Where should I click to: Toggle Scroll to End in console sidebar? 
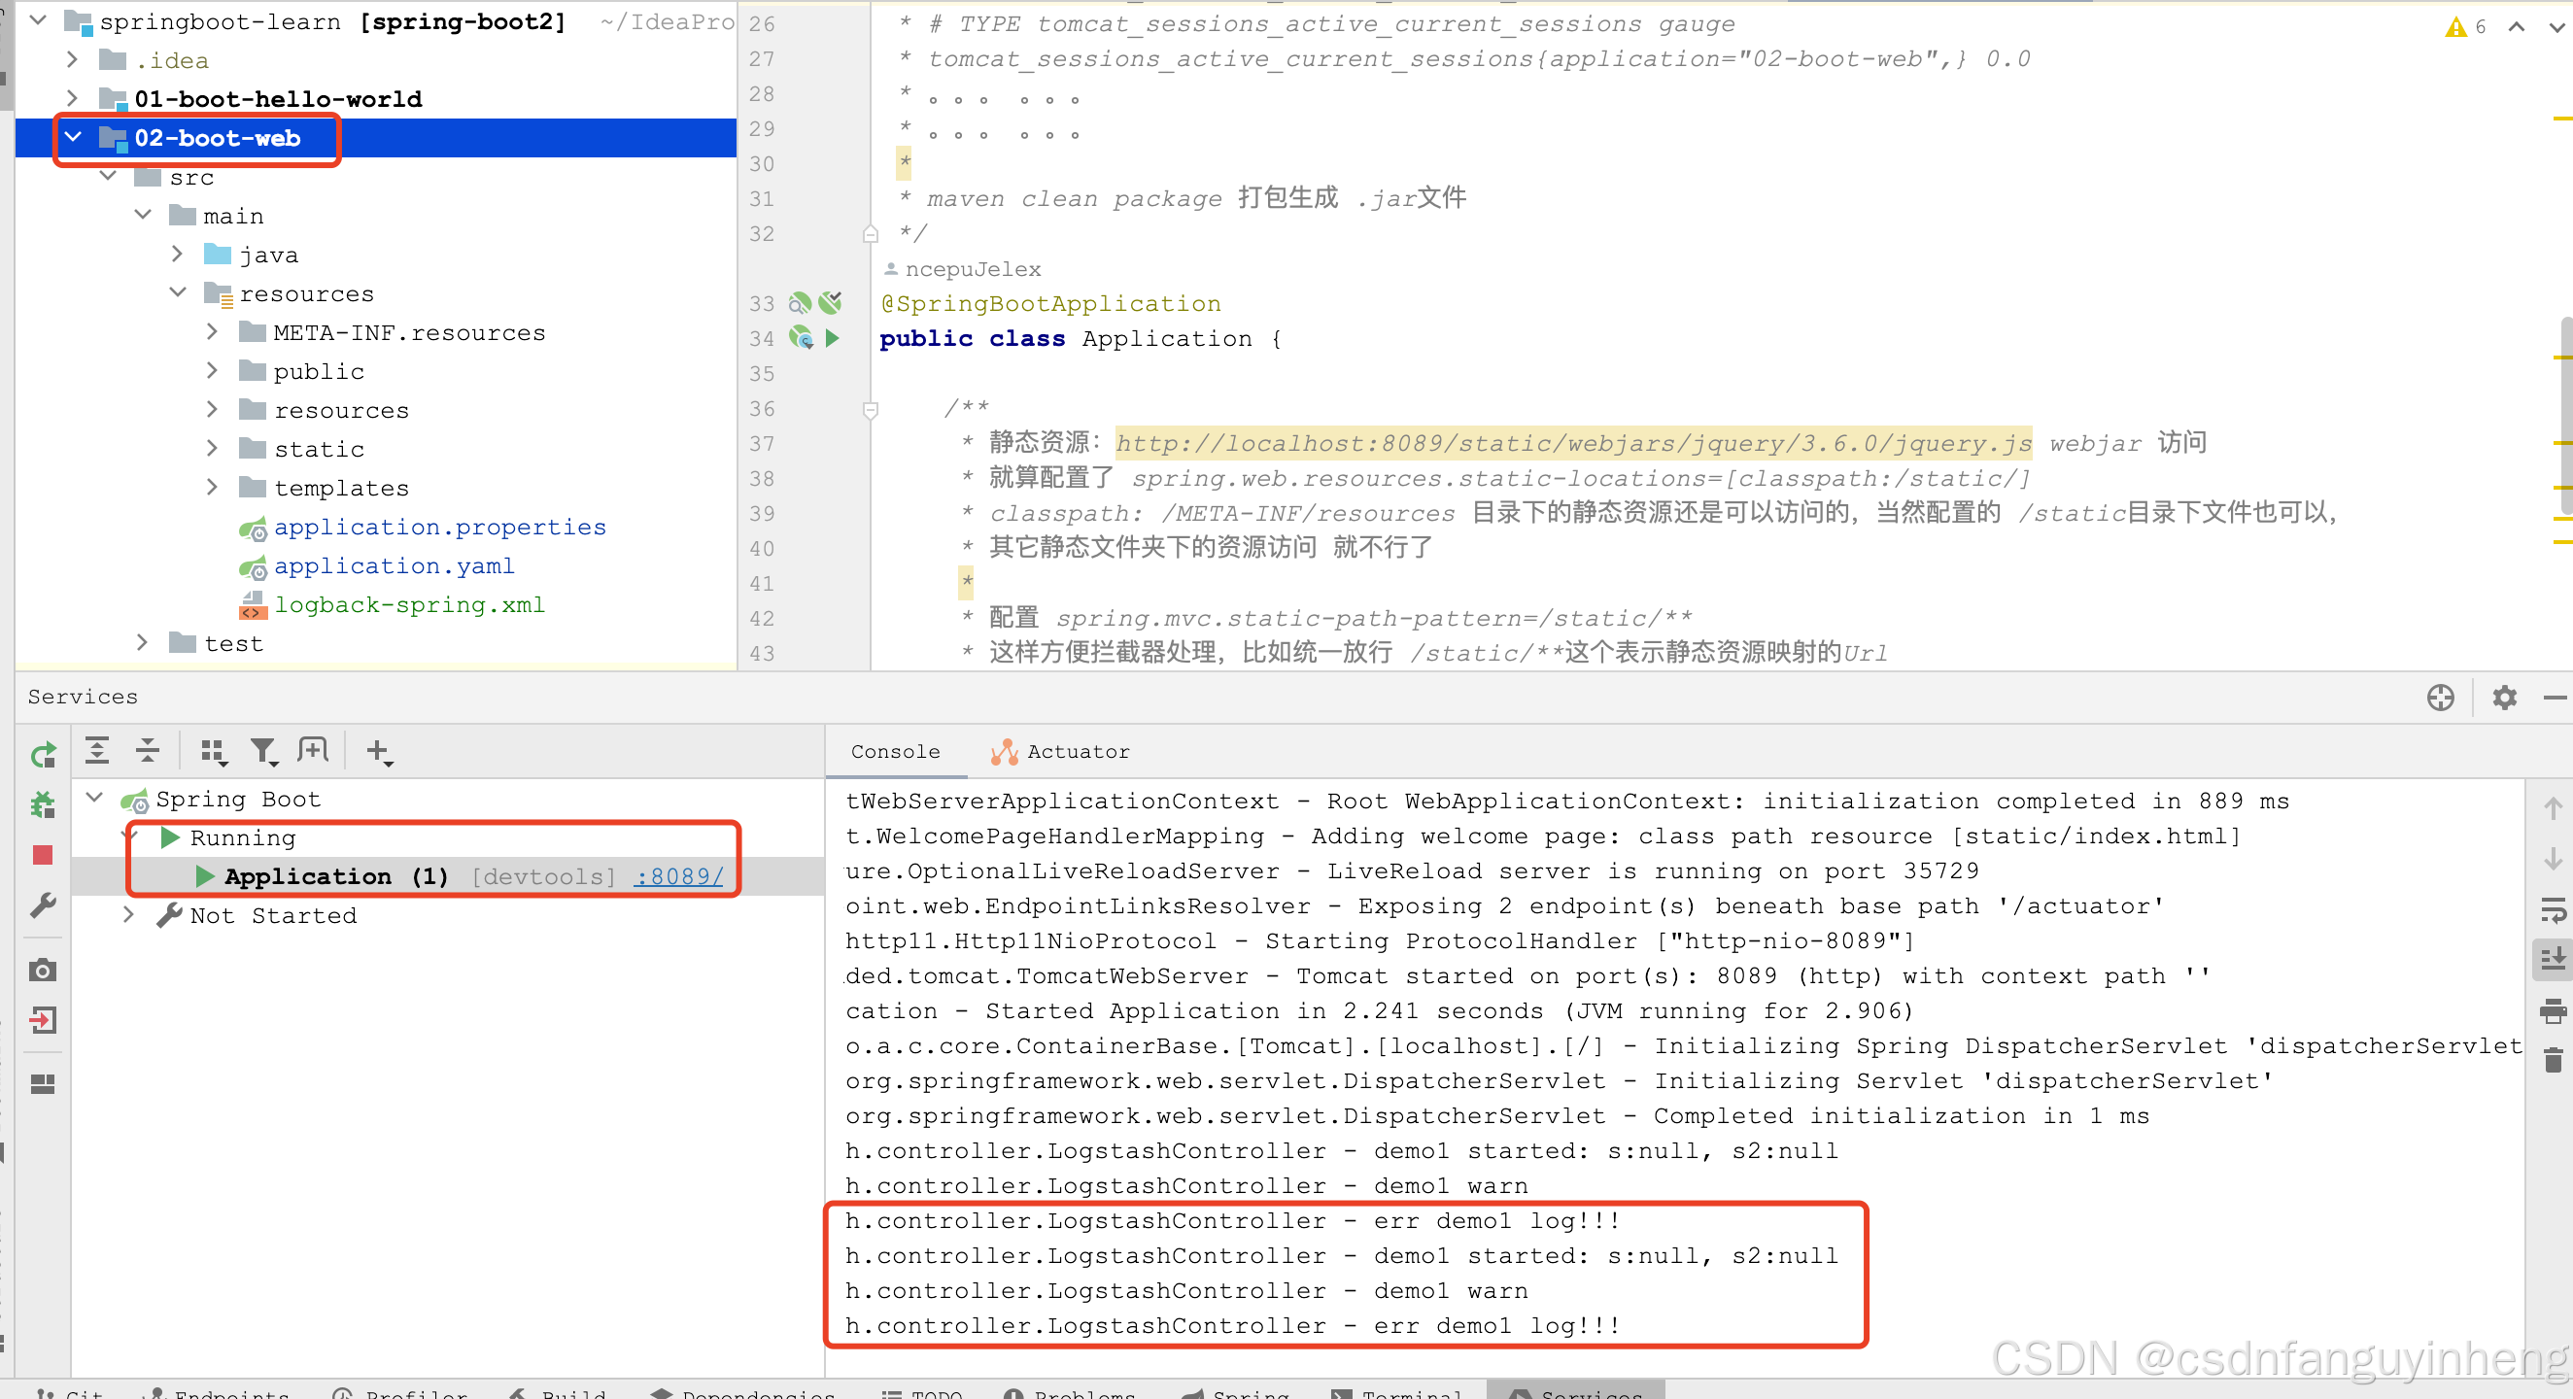pyautogui.click(x=2552, y=959)
